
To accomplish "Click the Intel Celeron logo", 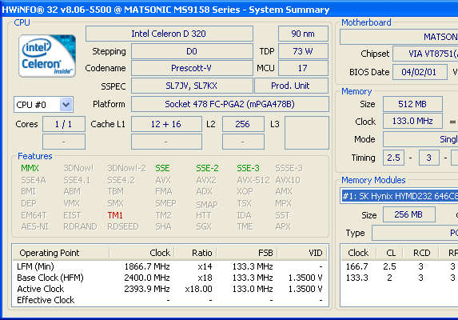I will tap(47, 55).
